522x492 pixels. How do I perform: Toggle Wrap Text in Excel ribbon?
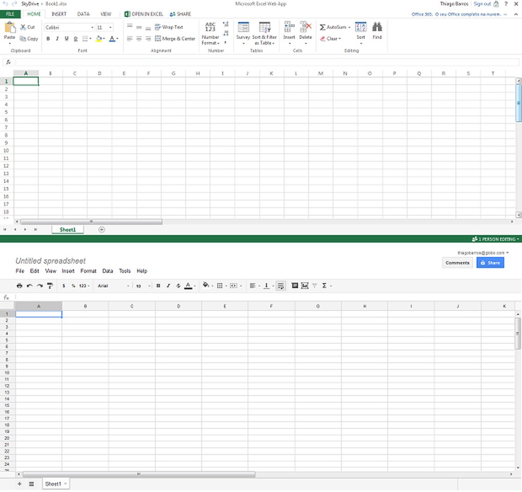pos(169,27)
